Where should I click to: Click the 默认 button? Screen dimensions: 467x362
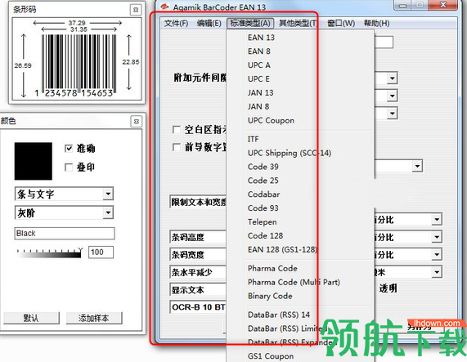tap(31, 318)
